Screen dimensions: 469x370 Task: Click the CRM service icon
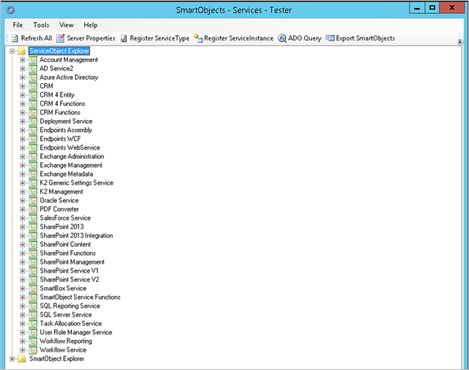pyautogui.click(x=33, y=86)
